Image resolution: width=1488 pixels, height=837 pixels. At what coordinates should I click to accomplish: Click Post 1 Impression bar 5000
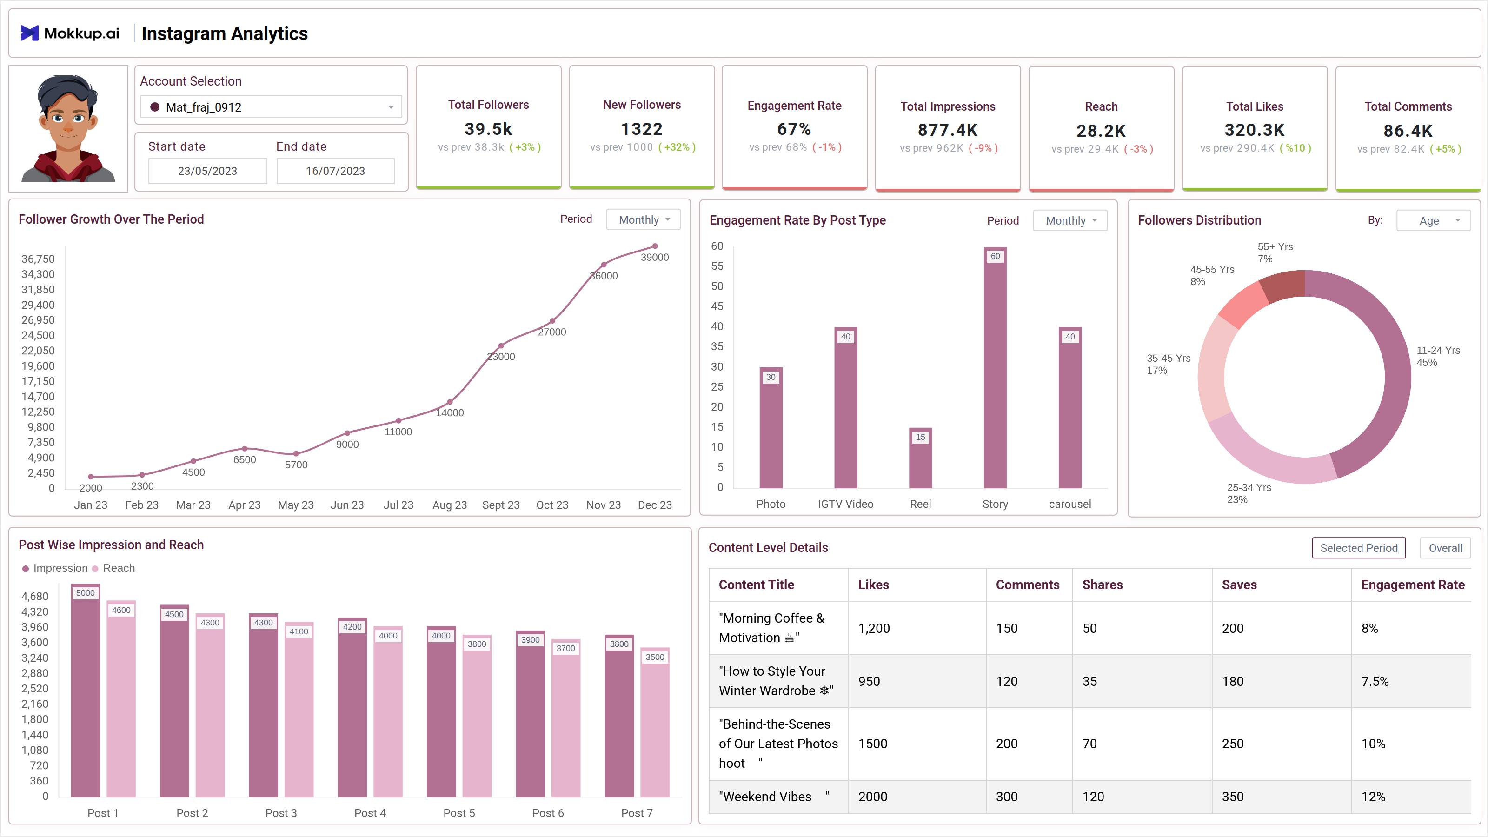point(86,690)
